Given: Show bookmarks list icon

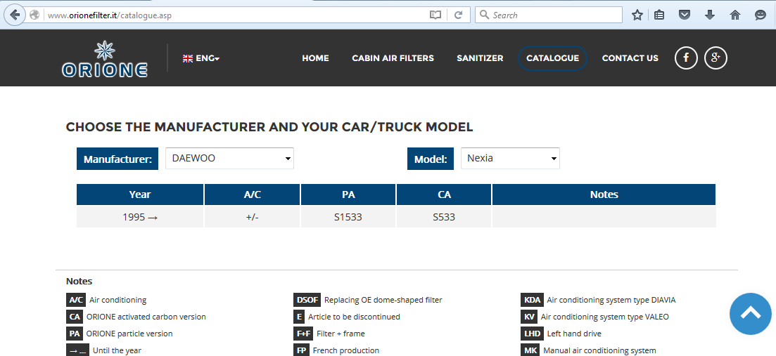Looking at the screenshot, I should click(x=659, y=15).
